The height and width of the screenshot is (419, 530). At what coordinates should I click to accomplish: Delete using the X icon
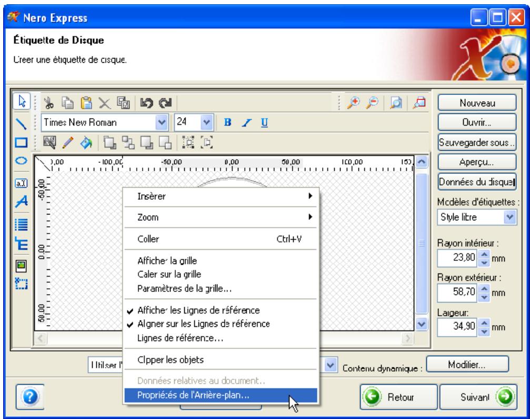104,103
